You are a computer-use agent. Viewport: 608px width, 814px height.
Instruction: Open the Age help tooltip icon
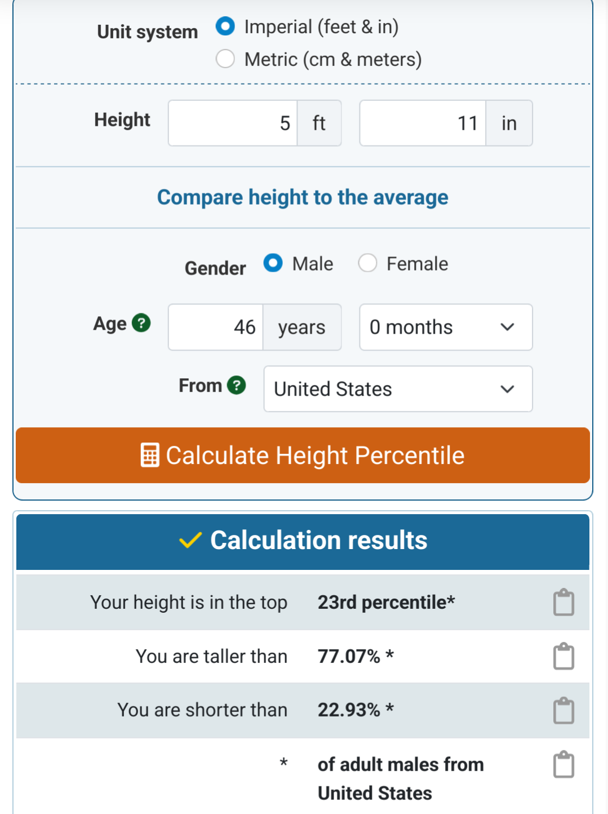pyautogui.click(x=141, y=323)
